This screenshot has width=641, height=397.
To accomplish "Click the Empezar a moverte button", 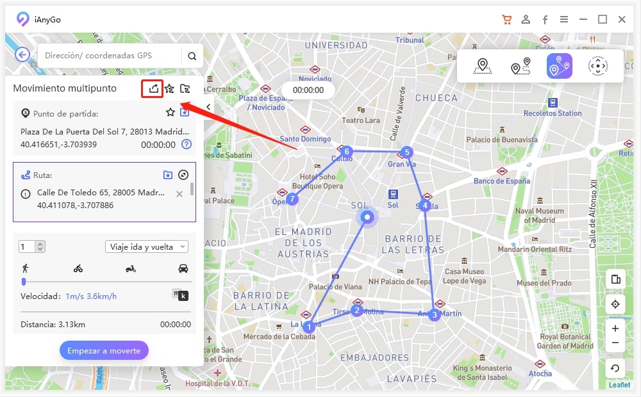I will [x=104, y=350].
